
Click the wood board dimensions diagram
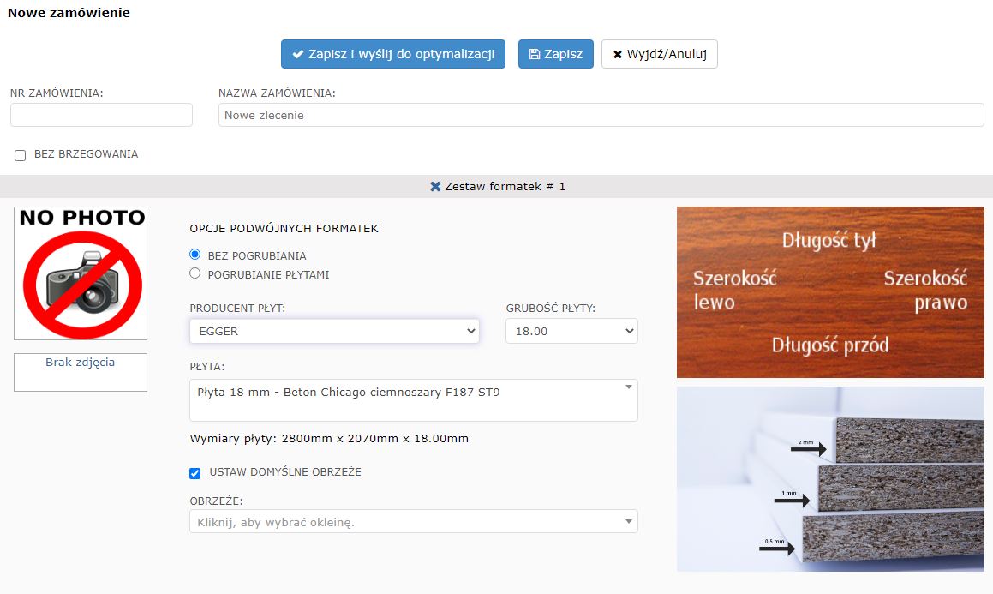(x=829, y=291)
